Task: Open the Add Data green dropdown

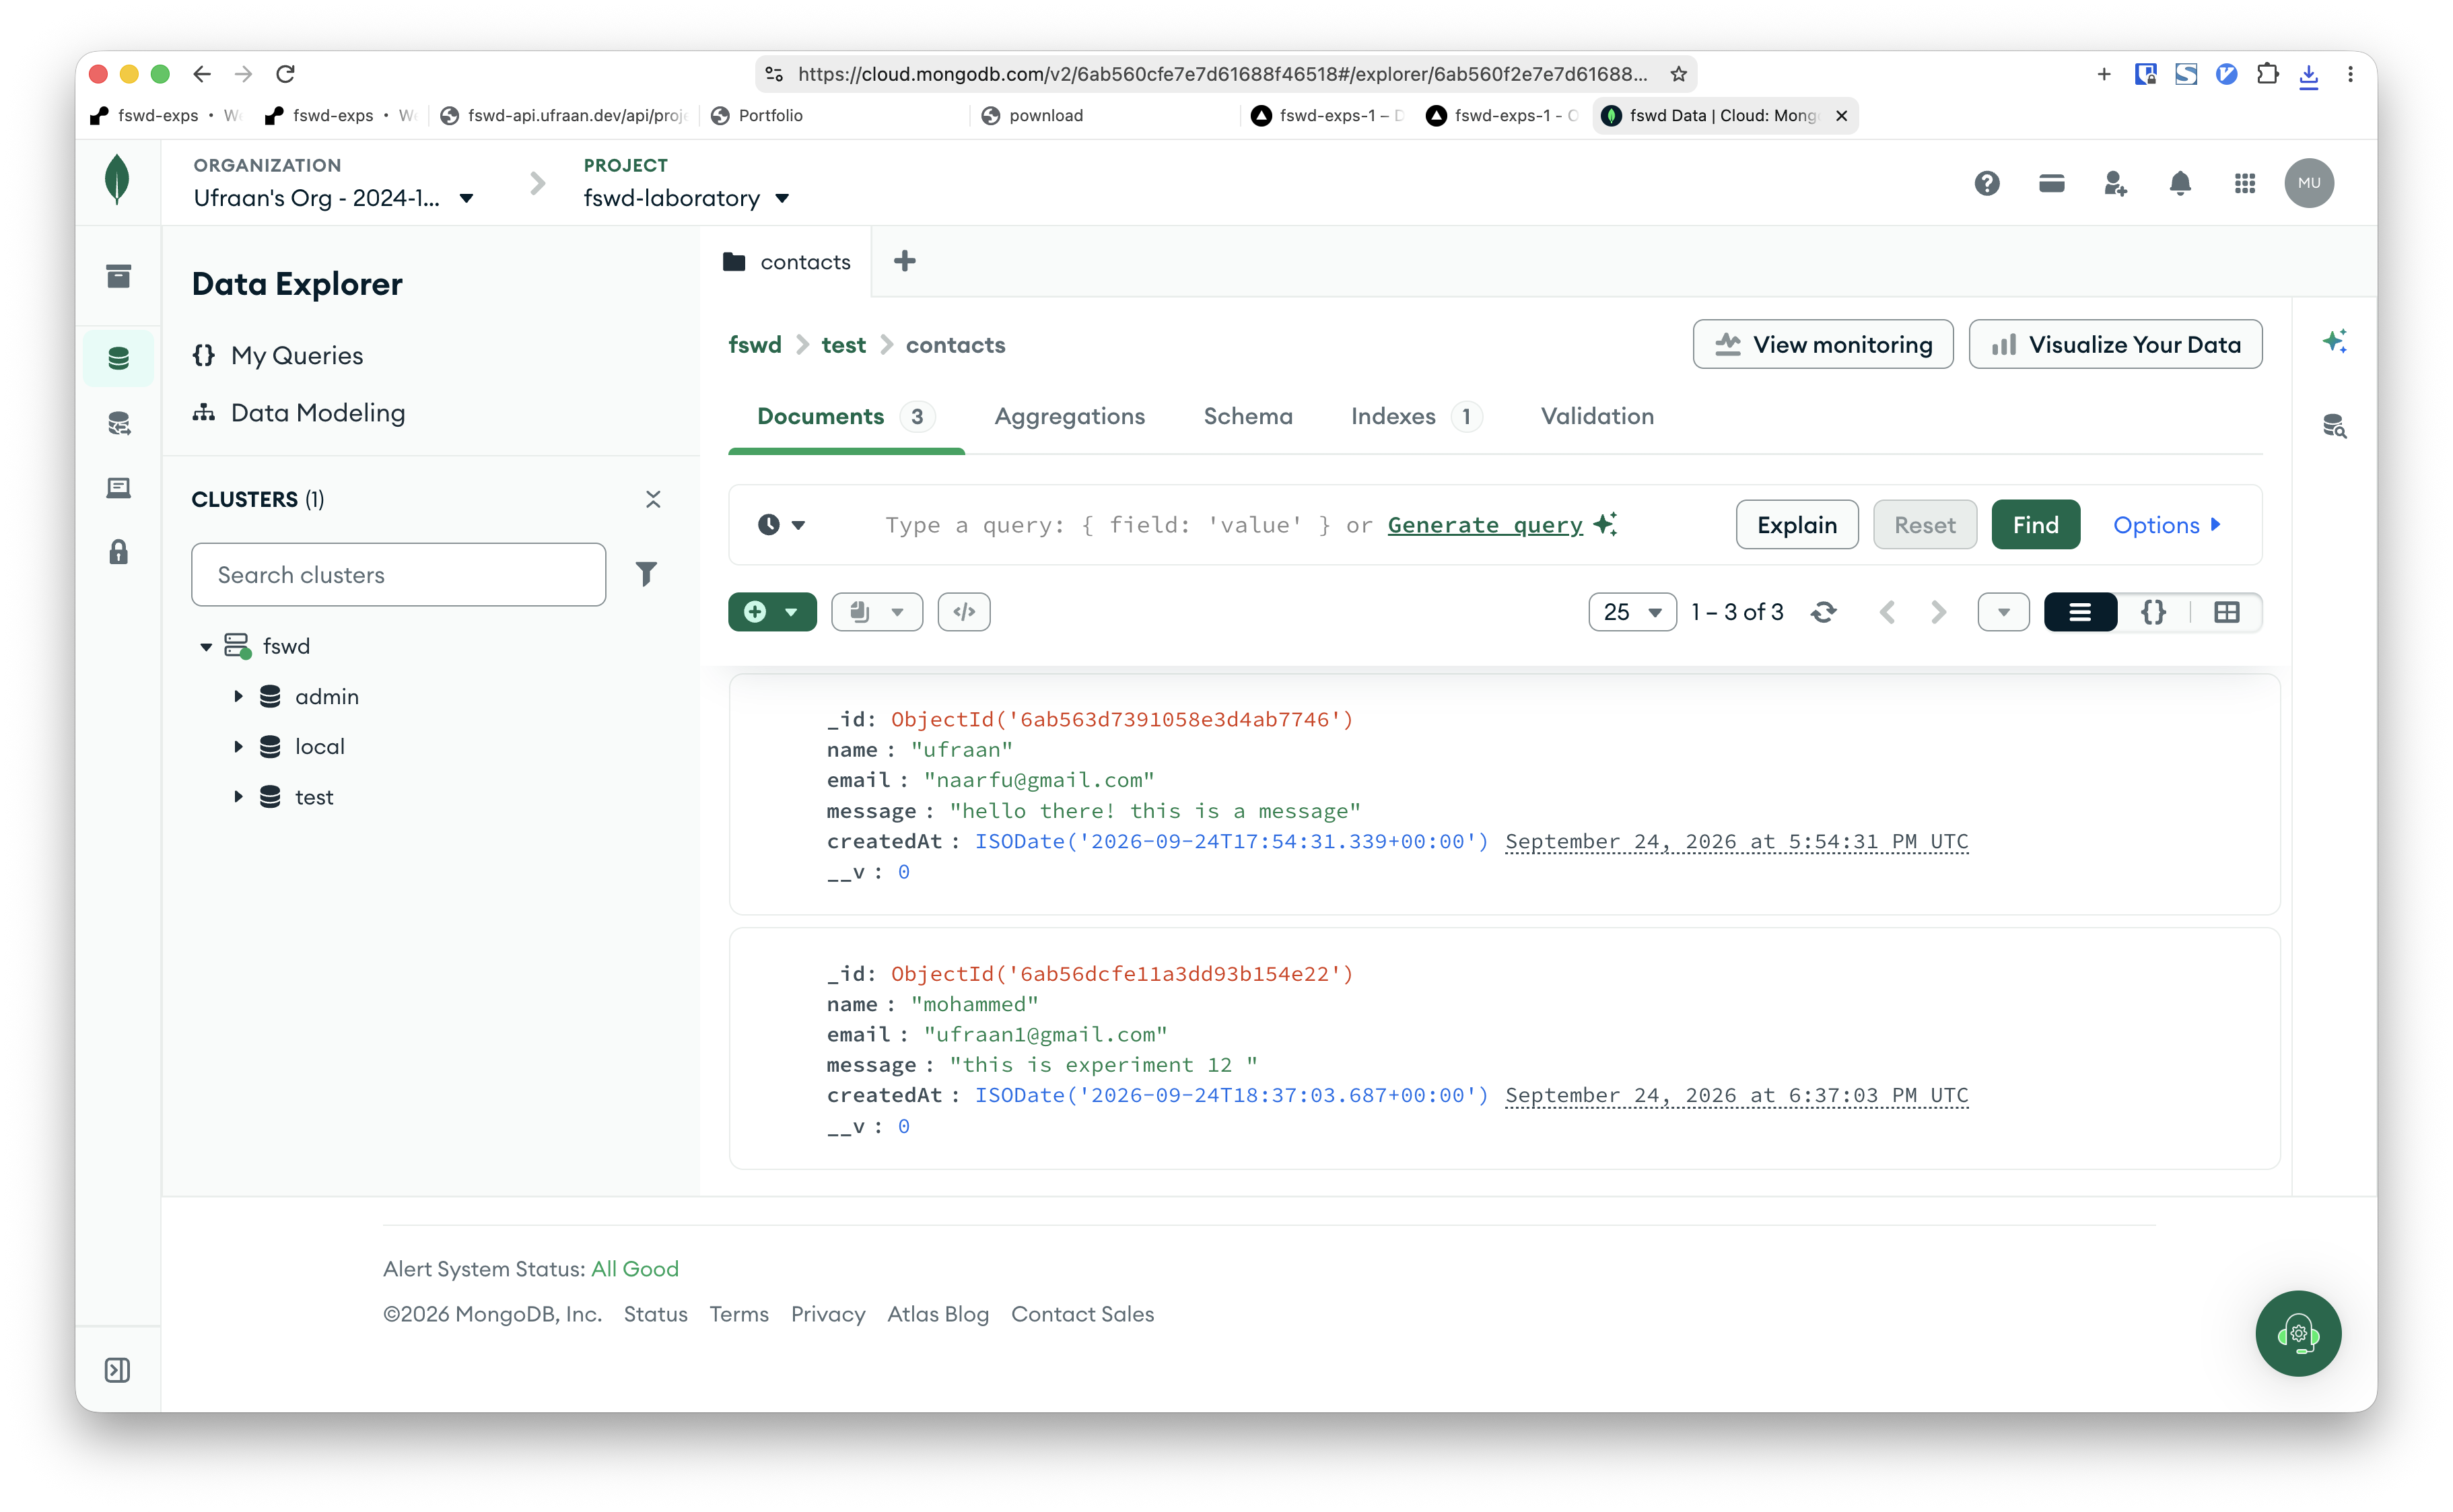Action: (772, 612)
